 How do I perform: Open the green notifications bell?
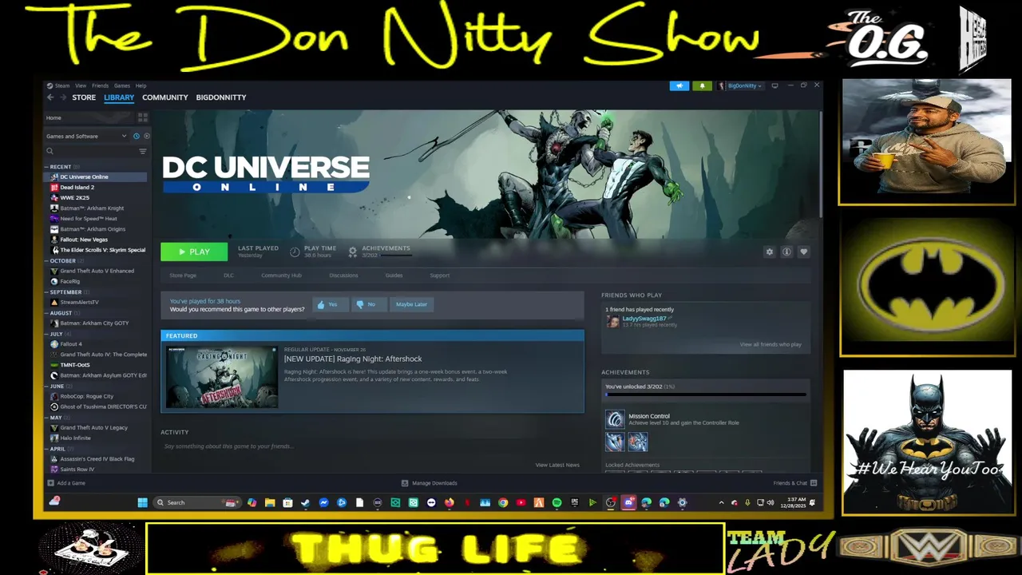702,85
